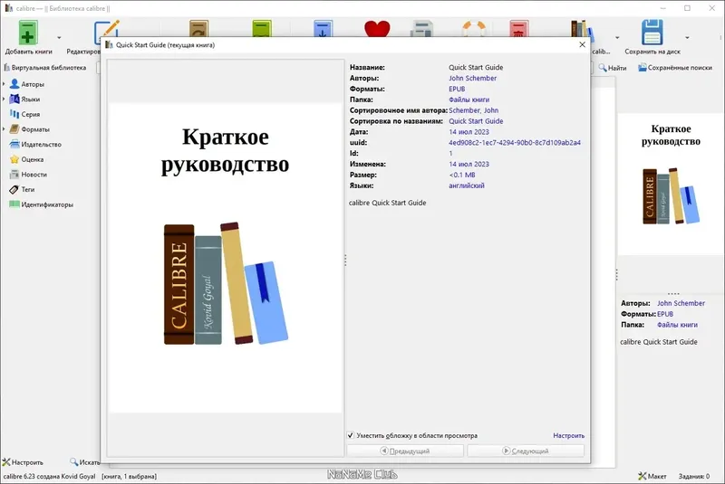
Task: Click the brown Convert books icon
Action: click(x=198, y=28)
